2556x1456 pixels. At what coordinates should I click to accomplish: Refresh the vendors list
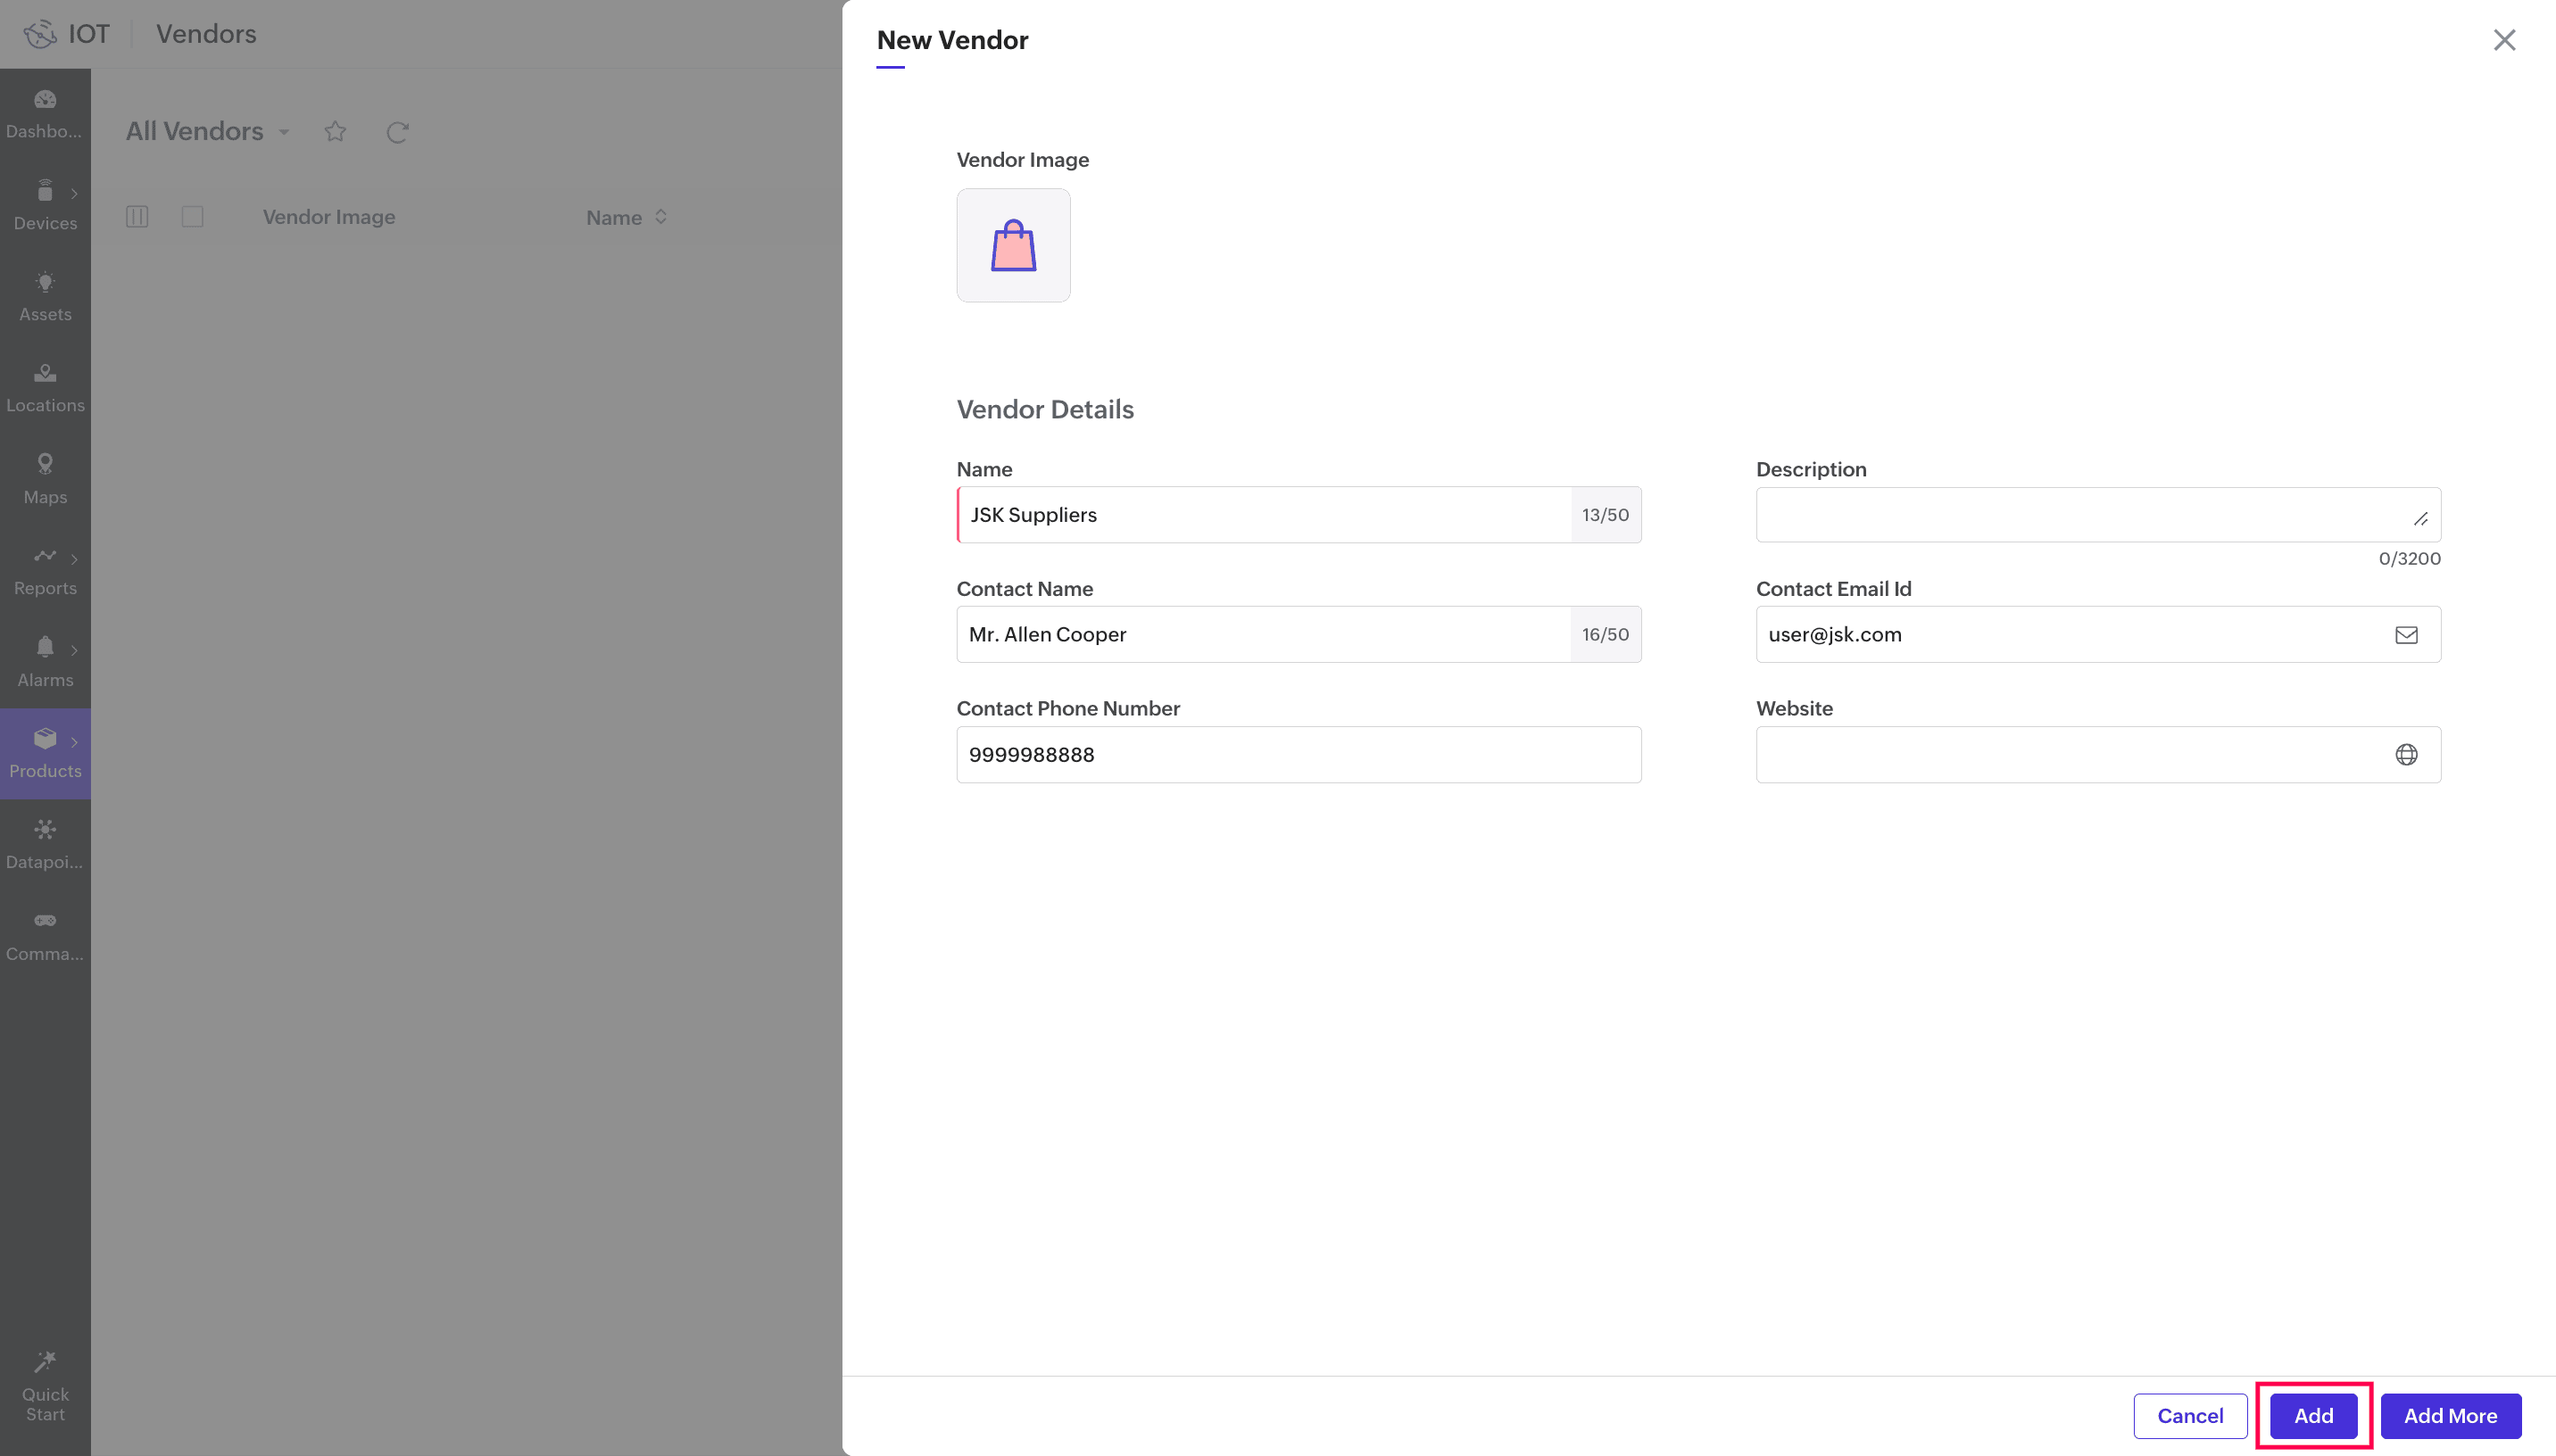pyautogui.click(x=397, y=132)
